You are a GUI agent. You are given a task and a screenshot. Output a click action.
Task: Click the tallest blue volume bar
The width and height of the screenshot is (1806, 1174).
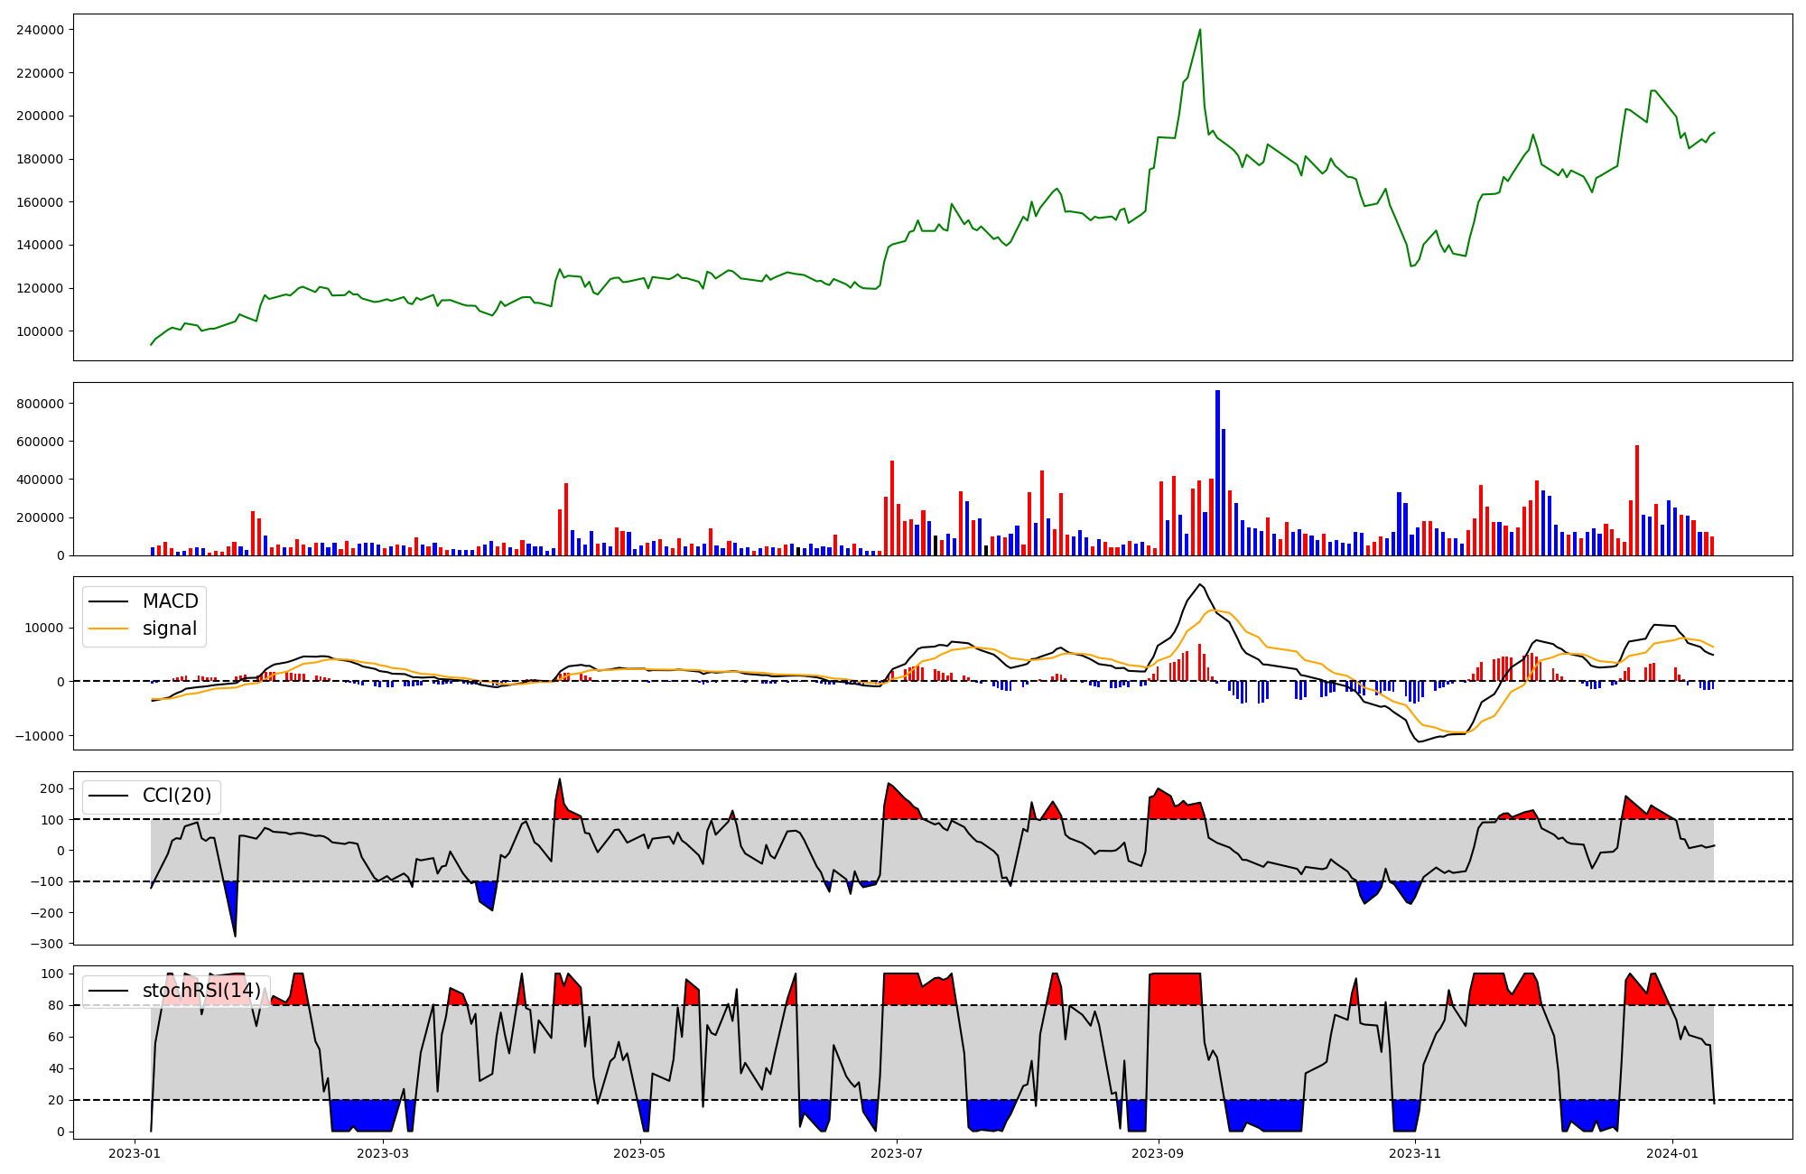[x=1217, y=472]
